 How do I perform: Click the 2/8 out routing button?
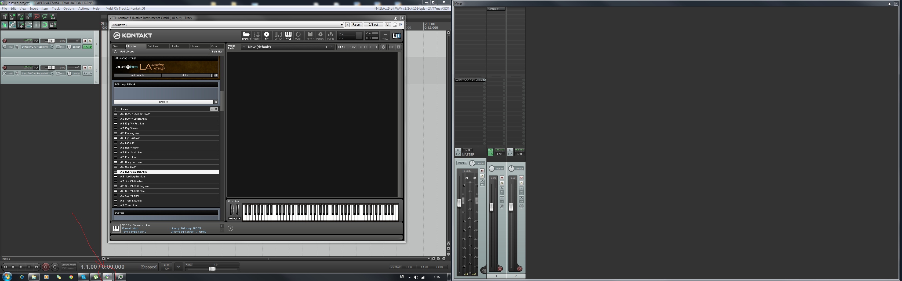click(373, 25)
